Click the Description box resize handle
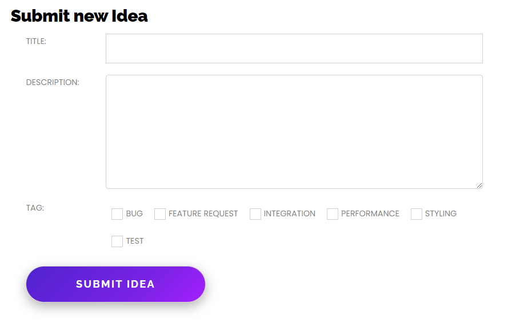This screenshot has height=327, width=508. click(479, 185)
